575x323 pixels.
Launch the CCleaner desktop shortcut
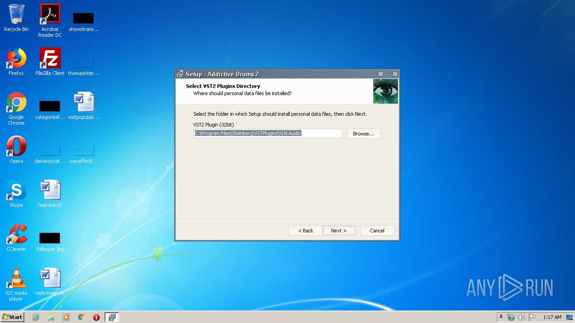(16, 238)
